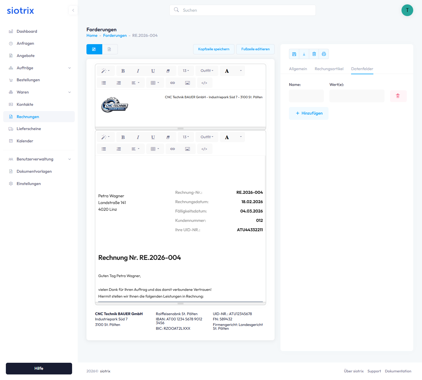Toggle italic in the invoice body editor
The height and width of the screenshot is (380, 422).
tap(138, 137)
